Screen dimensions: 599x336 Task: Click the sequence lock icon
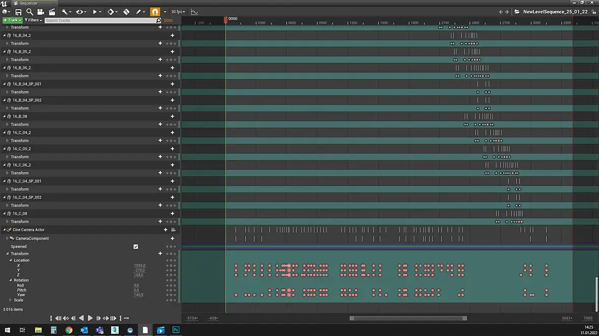(593, 12)
